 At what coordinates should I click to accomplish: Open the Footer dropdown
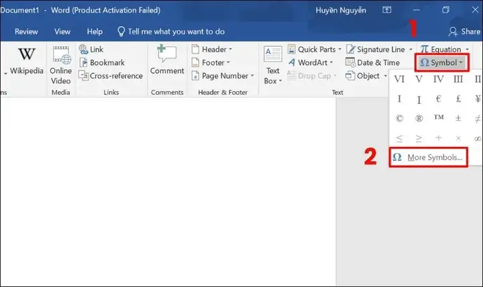[211, 62]
